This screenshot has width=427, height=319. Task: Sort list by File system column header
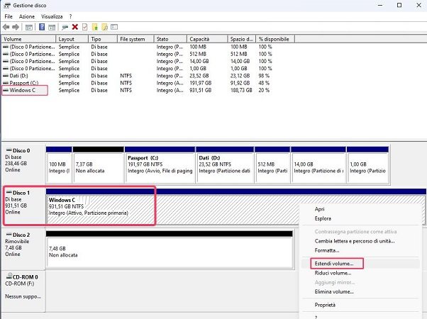click(133, 39)
